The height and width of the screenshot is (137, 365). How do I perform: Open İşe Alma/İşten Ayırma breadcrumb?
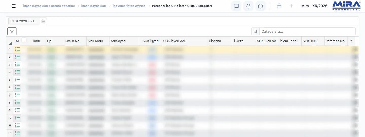129,6
